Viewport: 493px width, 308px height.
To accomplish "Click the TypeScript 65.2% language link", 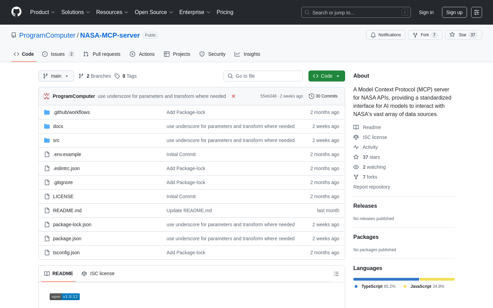I will (x=375, y=286).
